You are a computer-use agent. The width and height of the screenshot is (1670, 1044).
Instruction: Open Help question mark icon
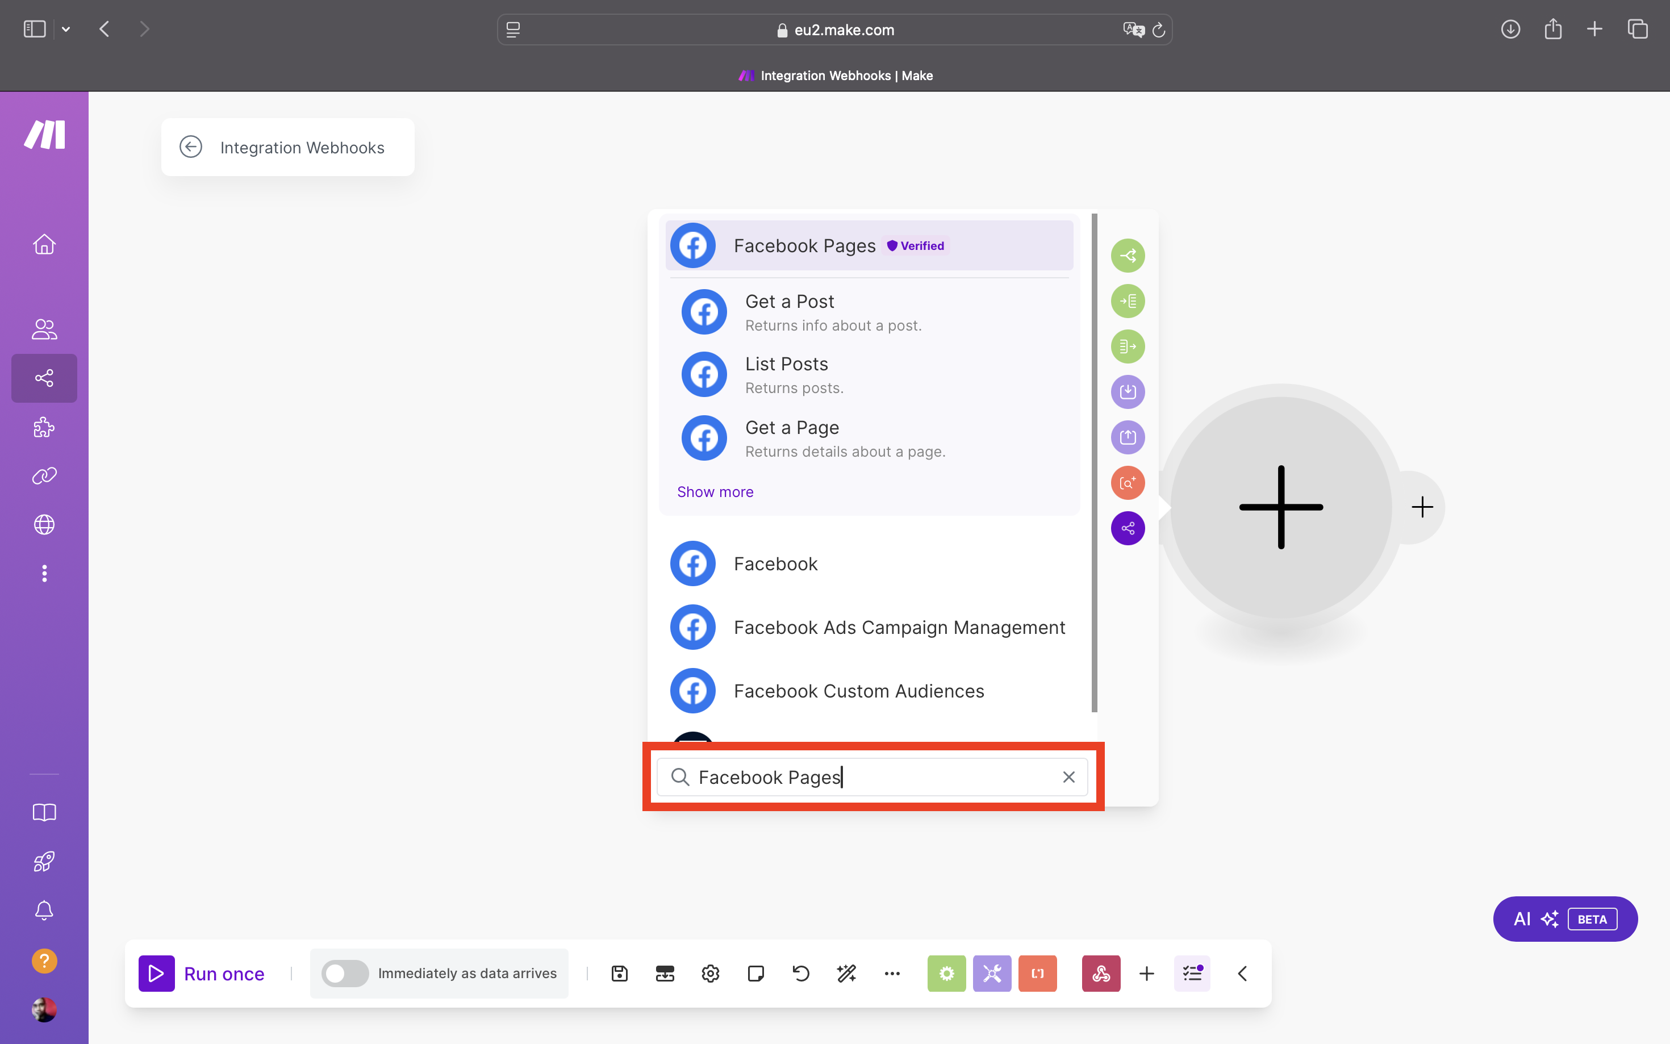(x=44, y=961)
